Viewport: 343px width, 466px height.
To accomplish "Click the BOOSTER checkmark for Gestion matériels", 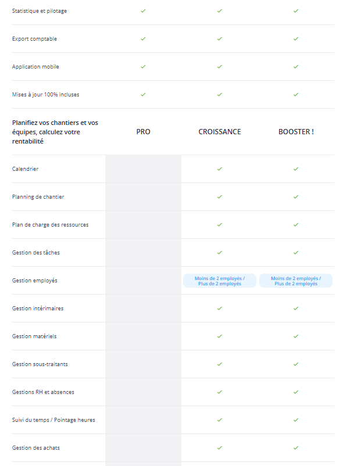I will tap(296, 336).
